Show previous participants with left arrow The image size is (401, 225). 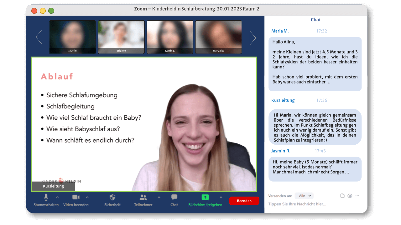(x=39, y=37)
